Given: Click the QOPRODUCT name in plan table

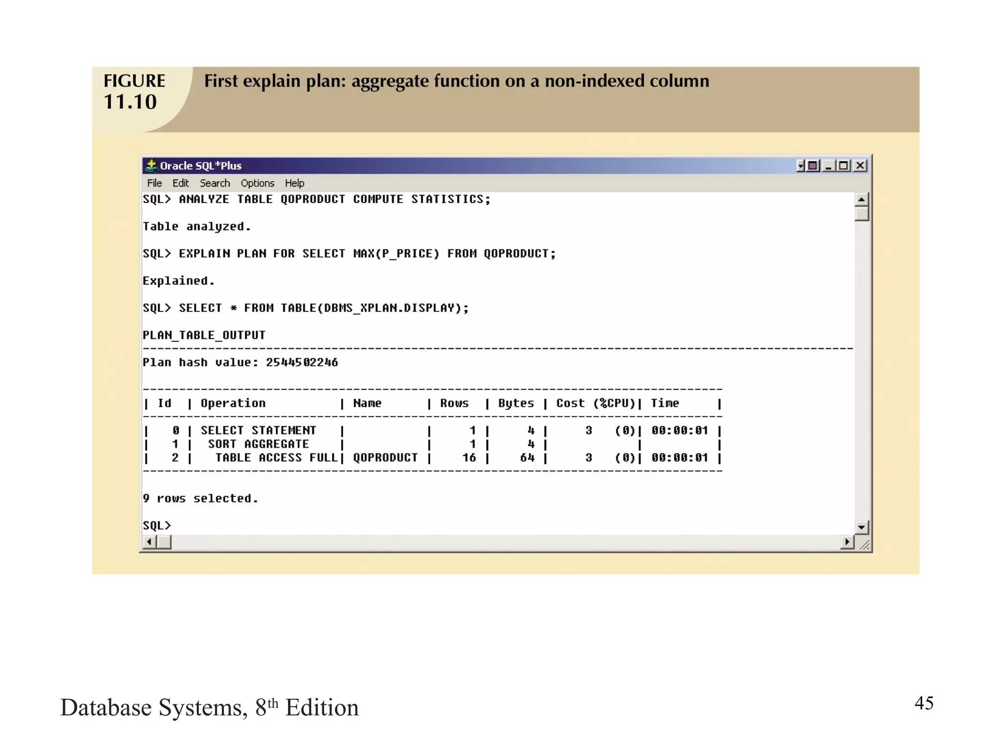Looking at the screenshot, I should pos(385,458).
